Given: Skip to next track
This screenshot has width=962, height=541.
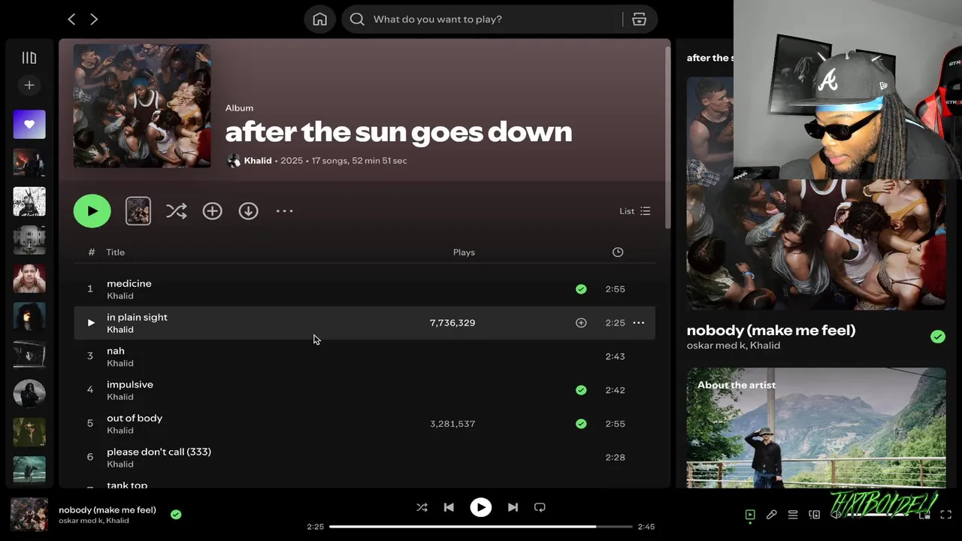Looking at the screenshot, I should (513, 507).
